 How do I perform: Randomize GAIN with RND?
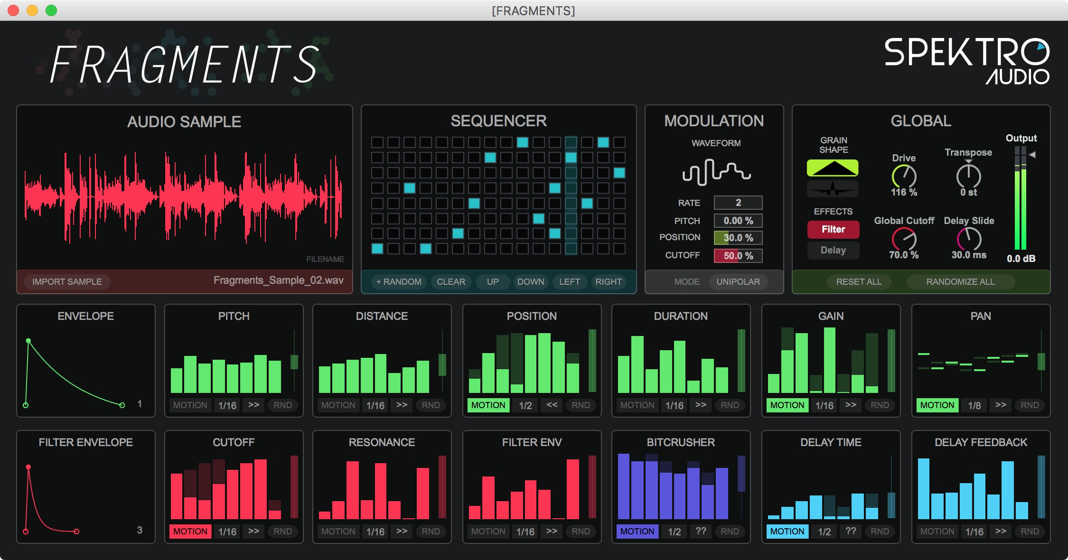tap(880, 405)
